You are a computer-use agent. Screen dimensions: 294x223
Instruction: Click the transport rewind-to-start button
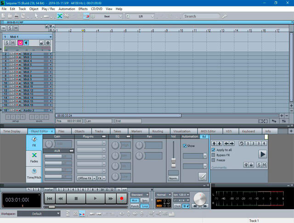[50, 199]
